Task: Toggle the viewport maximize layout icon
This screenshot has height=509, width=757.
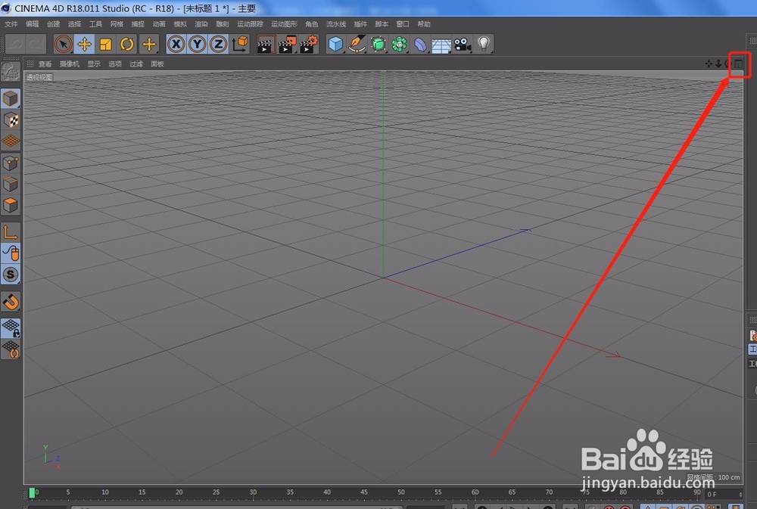Action: (739, 64)
